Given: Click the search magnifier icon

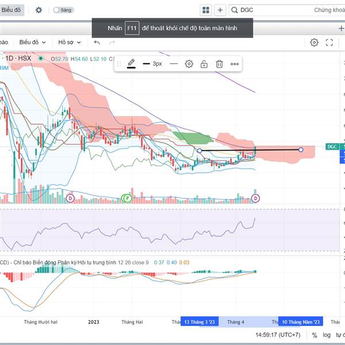Looking at the screenshot, I should tap(235, 10).
